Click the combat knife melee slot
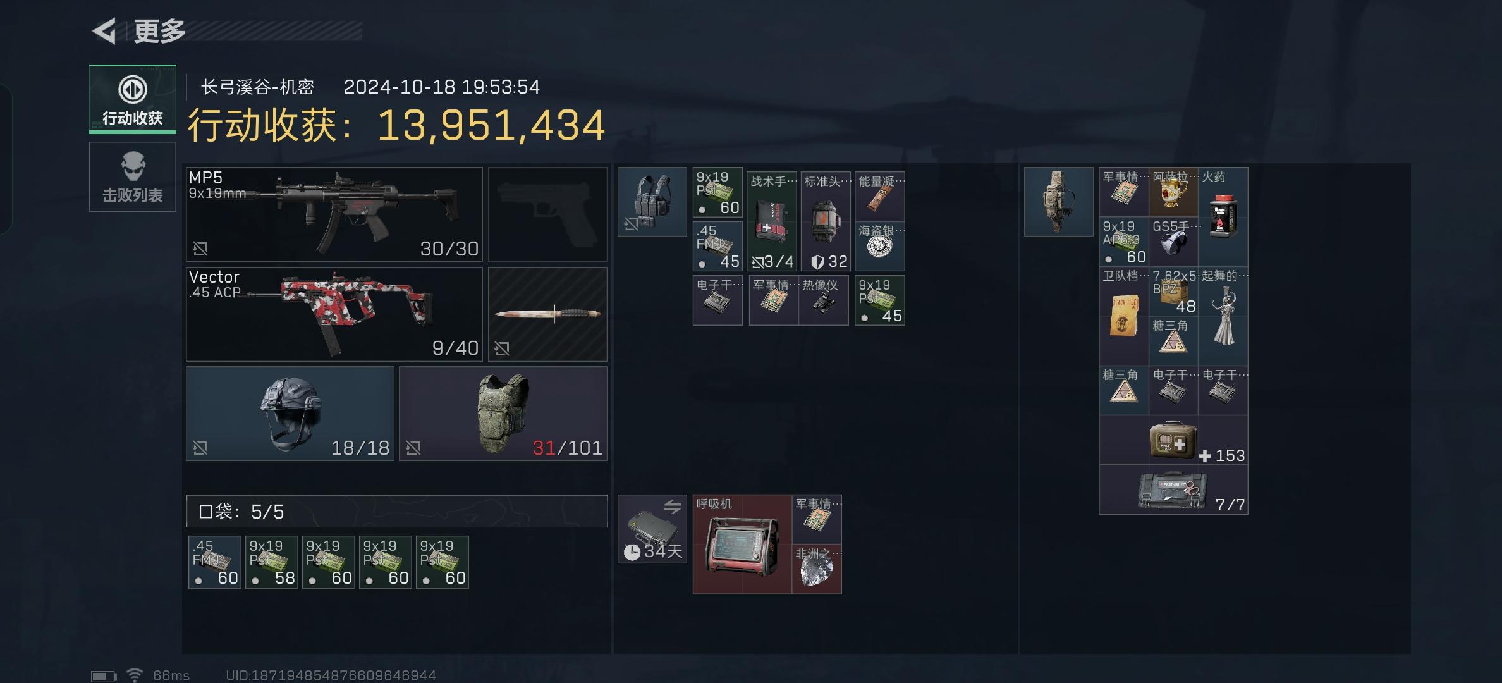This screenshot has width=1502, height=683. [x=547, y=314]
